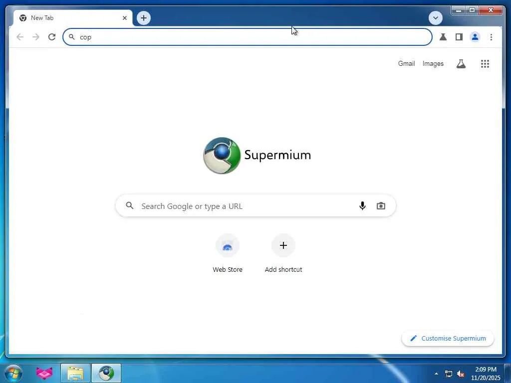511x383 pixels.
Task: Close the New Tab tab
Action: [x=124, y=18]
